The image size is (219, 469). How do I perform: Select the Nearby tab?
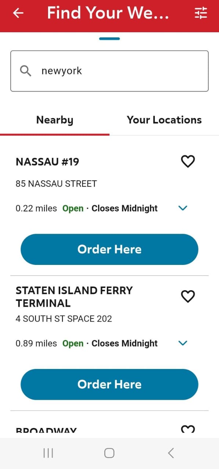(x=55, y=120)
